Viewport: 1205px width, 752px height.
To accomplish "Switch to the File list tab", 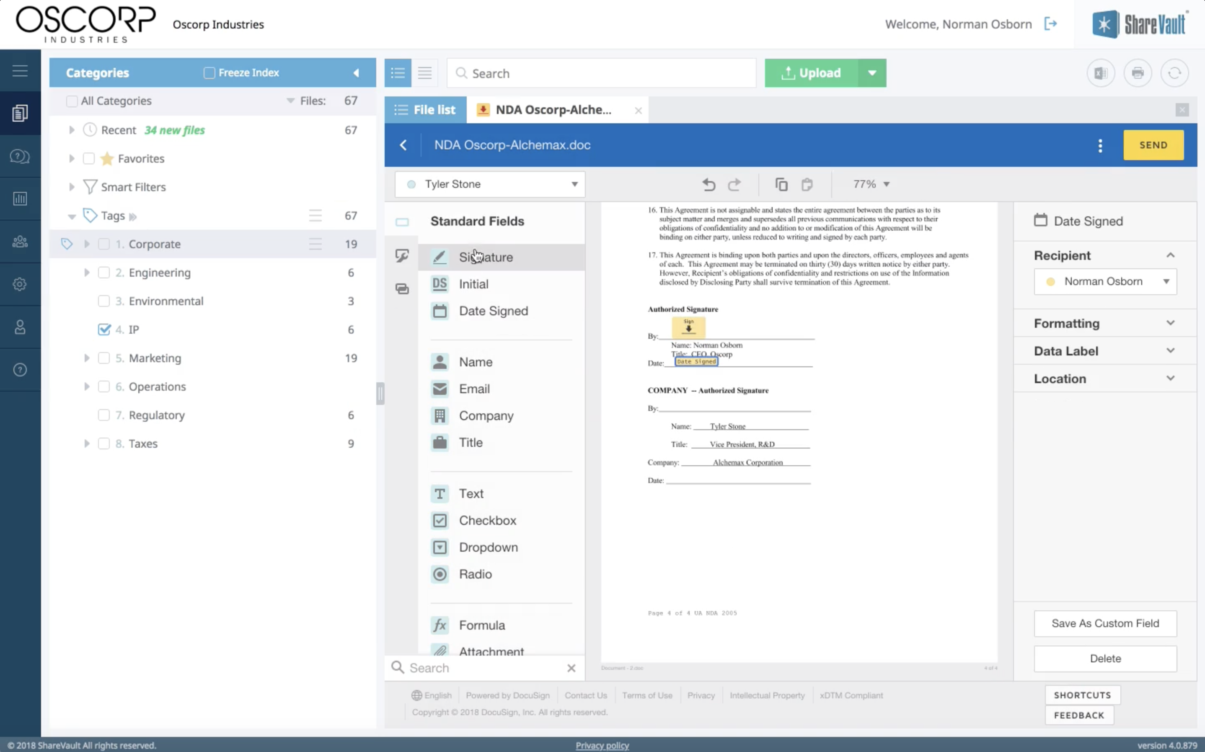I will [x=426, y=110].
